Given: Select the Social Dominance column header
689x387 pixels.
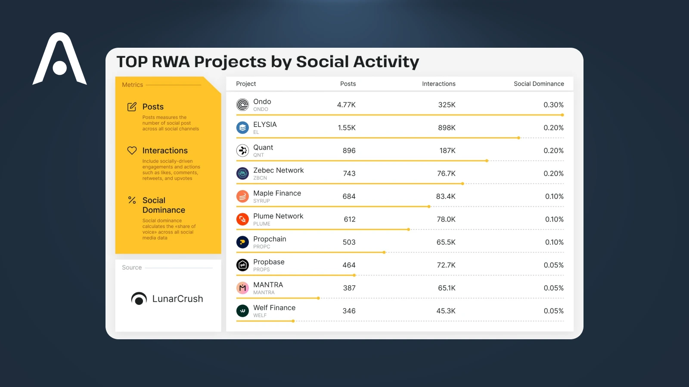Looking at the screenshot, I should (x=538, y=84).
